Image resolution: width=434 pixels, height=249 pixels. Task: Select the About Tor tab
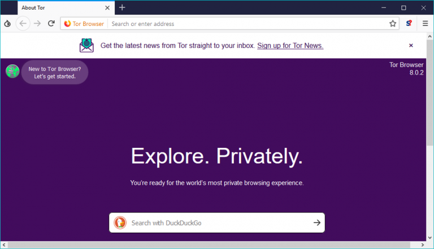(x=57, y=8)
